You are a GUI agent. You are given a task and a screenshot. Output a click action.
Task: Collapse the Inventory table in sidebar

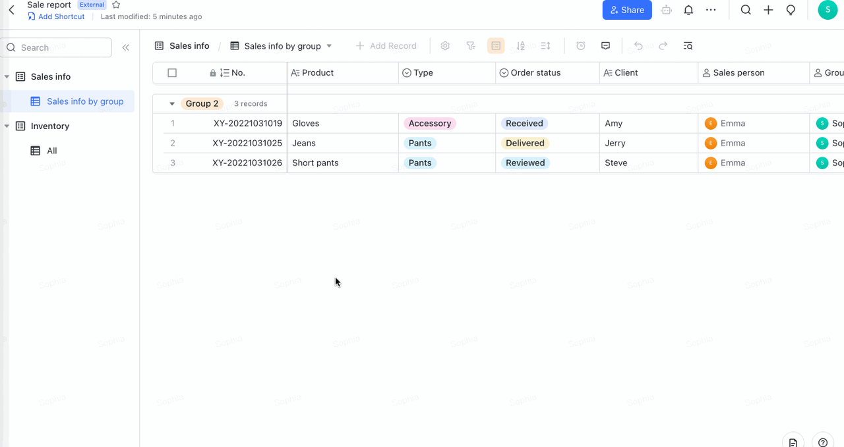pyautogui.click(x=7, y=126)
